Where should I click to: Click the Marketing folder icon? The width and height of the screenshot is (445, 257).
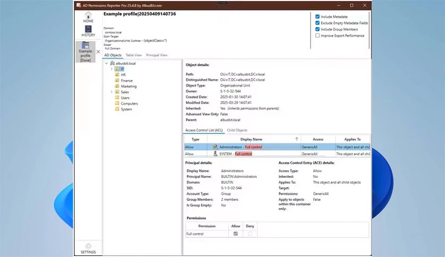click(117, 86)
